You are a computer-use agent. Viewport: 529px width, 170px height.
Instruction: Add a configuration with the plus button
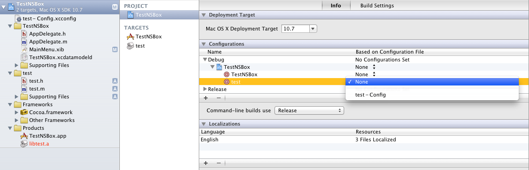tap(205, 98)
